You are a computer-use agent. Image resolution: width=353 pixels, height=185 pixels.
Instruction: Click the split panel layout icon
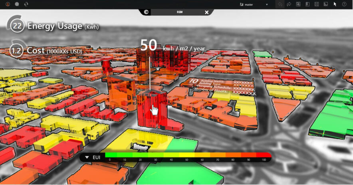(307, 4)
